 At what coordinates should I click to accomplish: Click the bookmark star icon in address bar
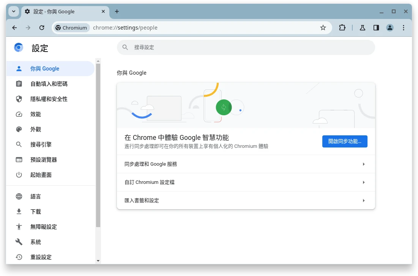pyautogui.click(x=323, y=28)
